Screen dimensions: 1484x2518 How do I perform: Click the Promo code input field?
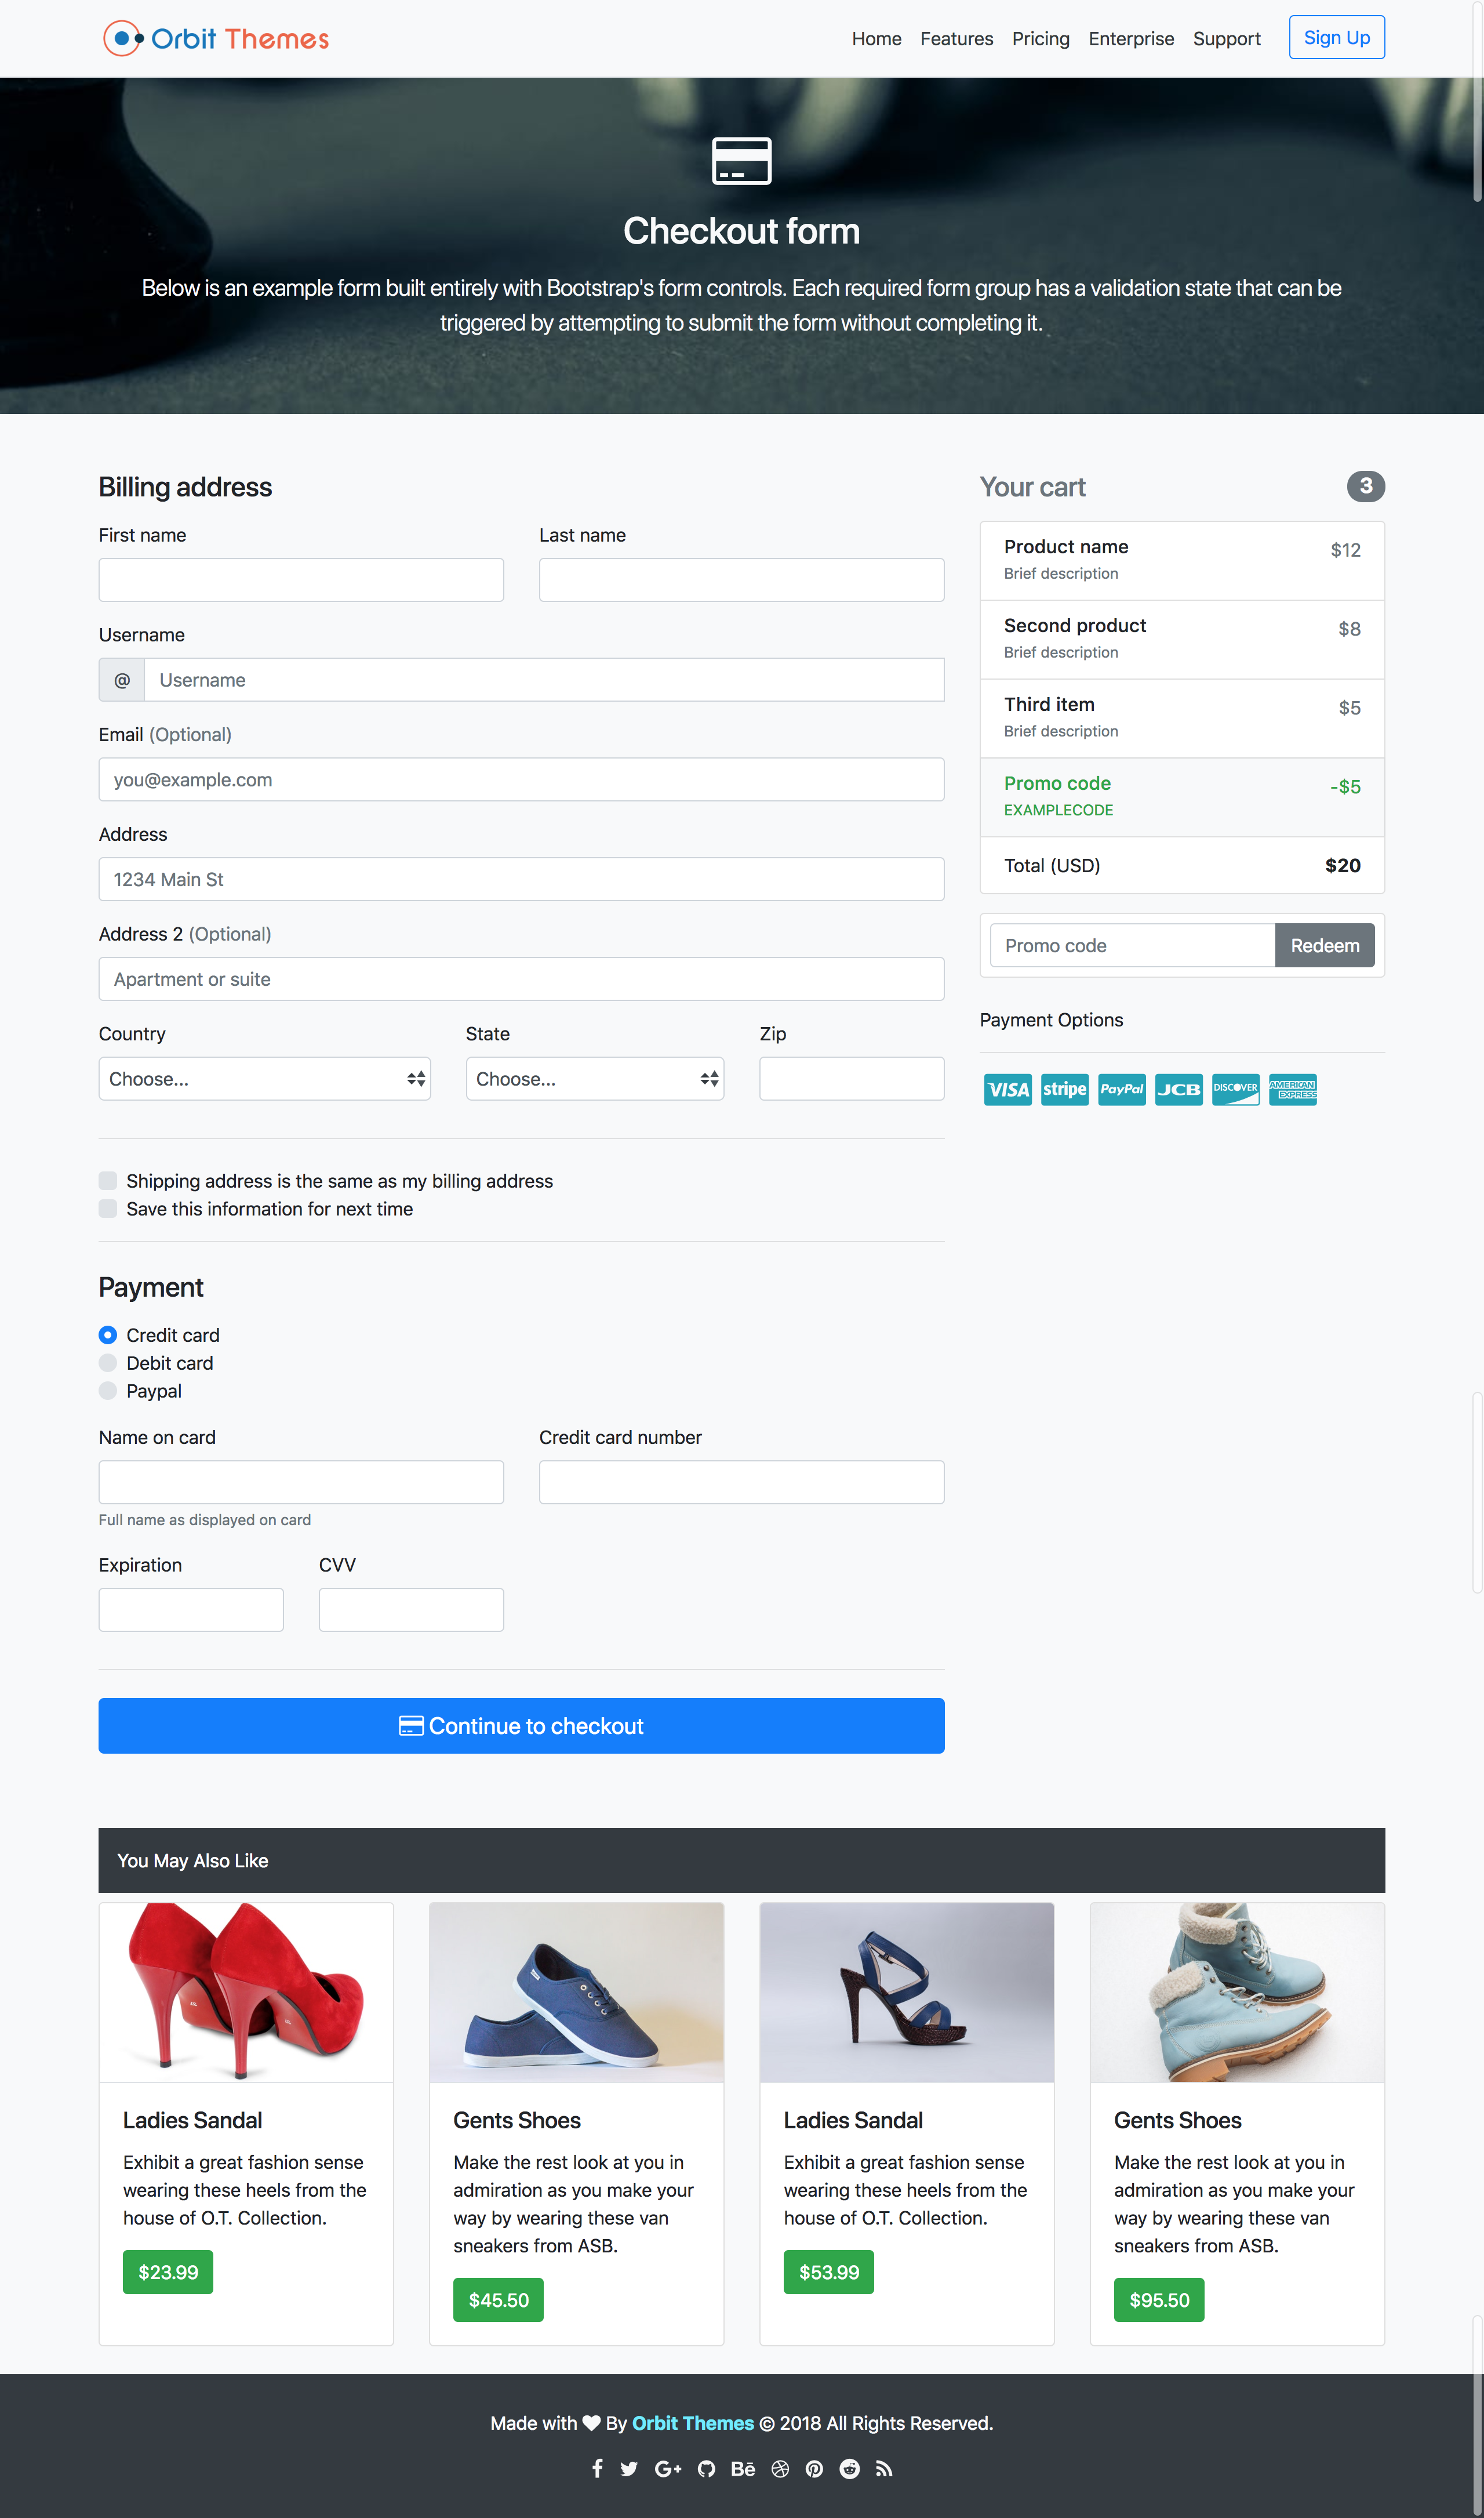(1131, 945)
